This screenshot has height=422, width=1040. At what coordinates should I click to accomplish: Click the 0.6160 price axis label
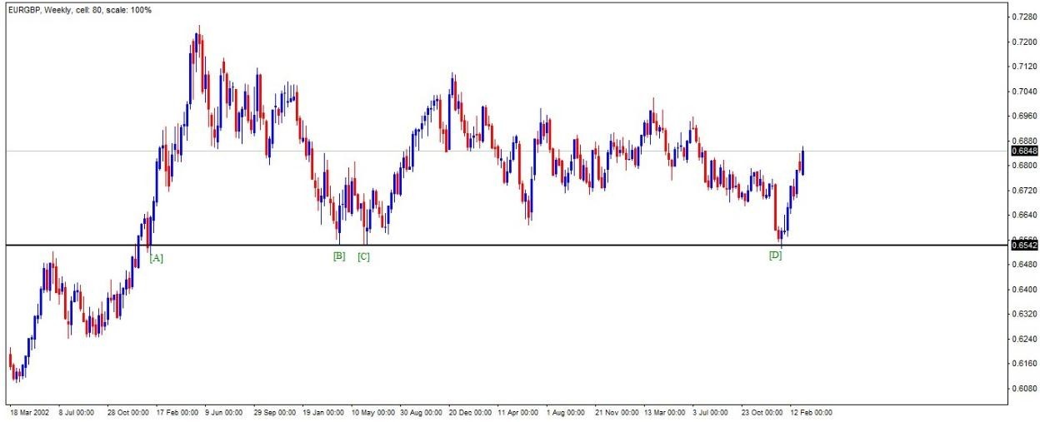[x=1024, y=364]
